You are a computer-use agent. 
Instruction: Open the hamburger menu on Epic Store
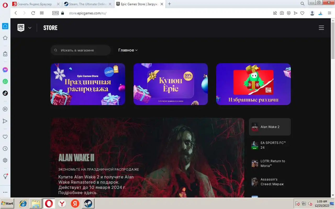(321, 28)
